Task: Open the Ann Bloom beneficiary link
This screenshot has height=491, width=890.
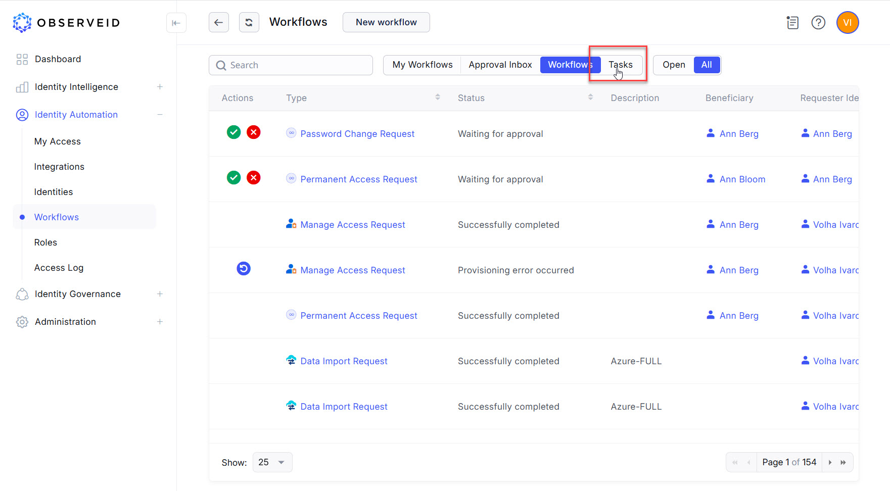Action: click(742, 179)
